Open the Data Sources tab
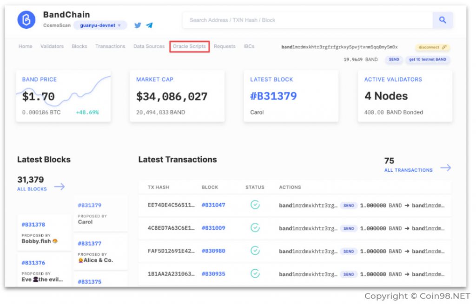Screen dimensions: 476x304 [149, 46]
